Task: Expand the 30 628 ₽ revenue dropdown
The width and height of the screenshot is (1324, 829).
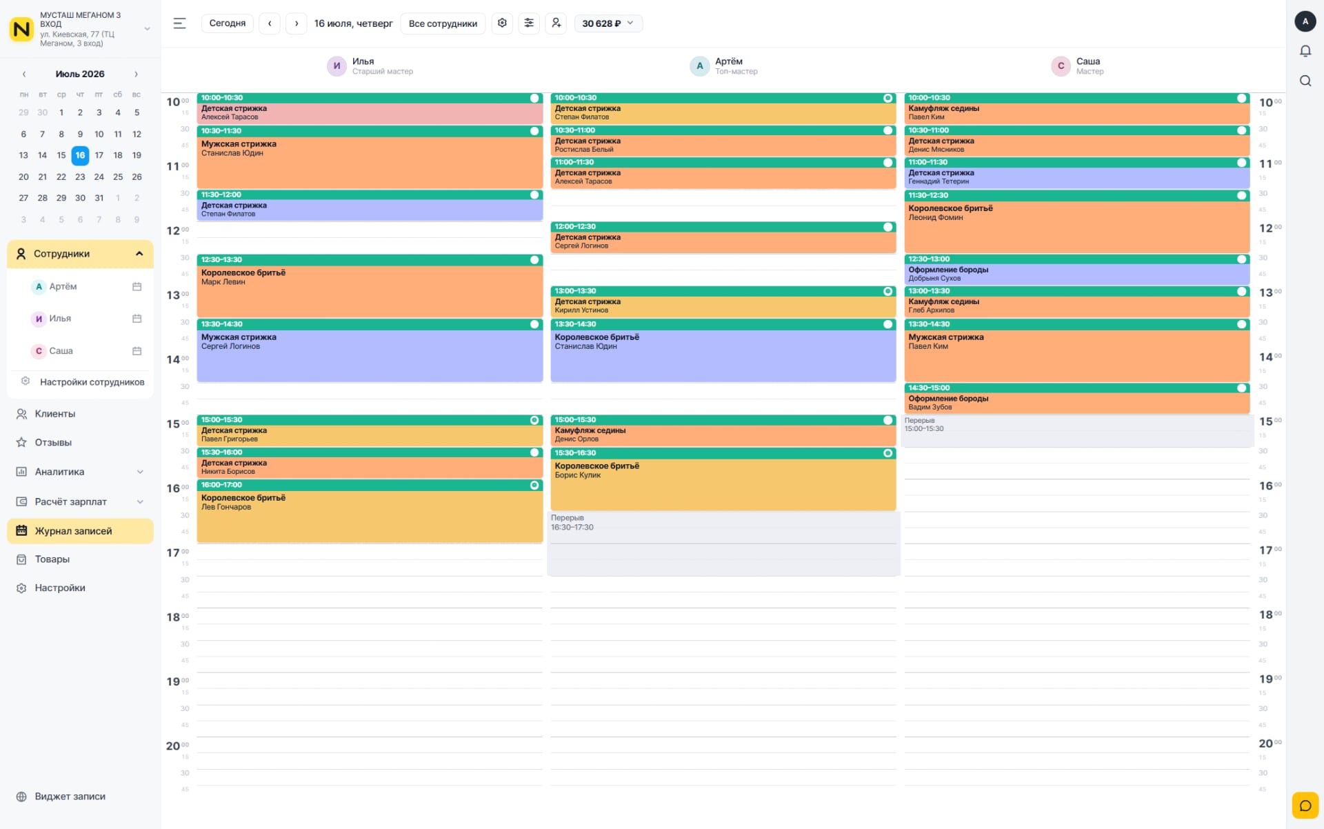Action: click(x=608, y=23)
